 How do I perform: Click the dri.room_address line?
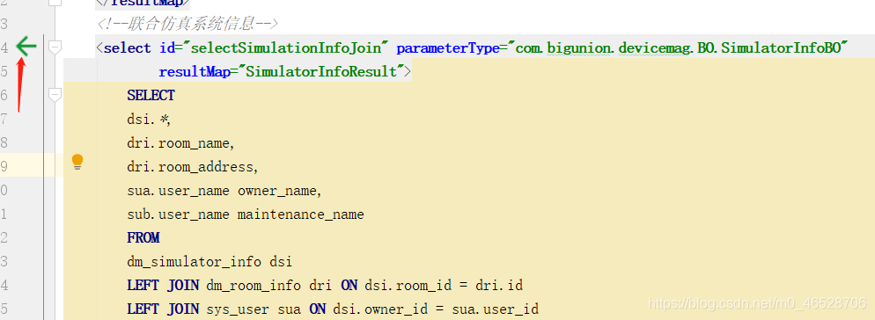coord(193,167)
